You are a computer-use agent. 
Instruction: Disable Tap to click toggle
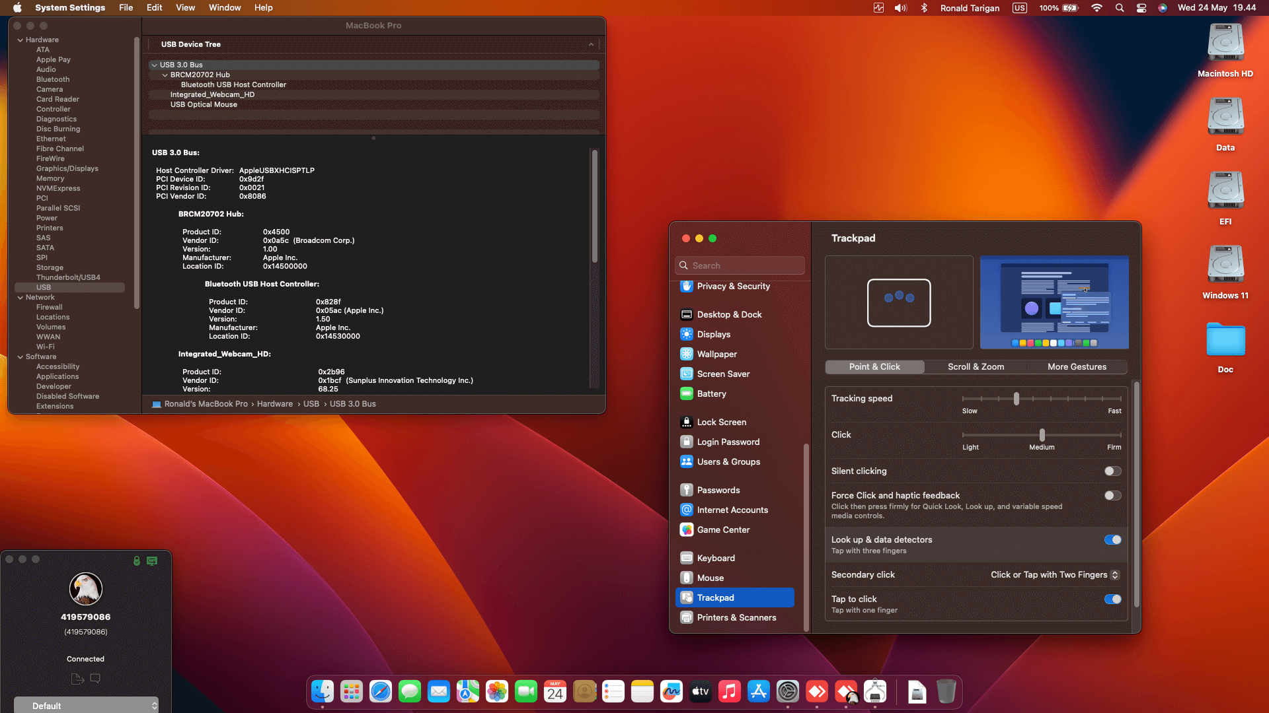[x=1112, y=599]
